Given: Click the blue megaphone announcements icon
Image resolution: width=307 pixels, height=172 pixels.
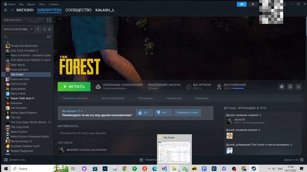Looking at the screenshot, I should 242,4.
